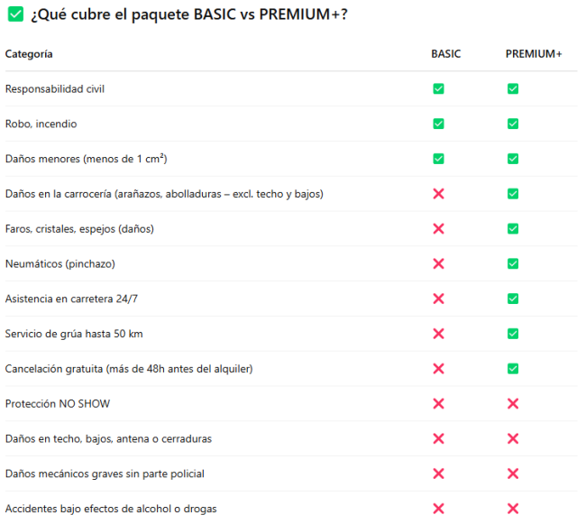Click BASIC red cross for Servicio de grúa
This screenshot has height=524, width=586.
click(x=438, y=334)
